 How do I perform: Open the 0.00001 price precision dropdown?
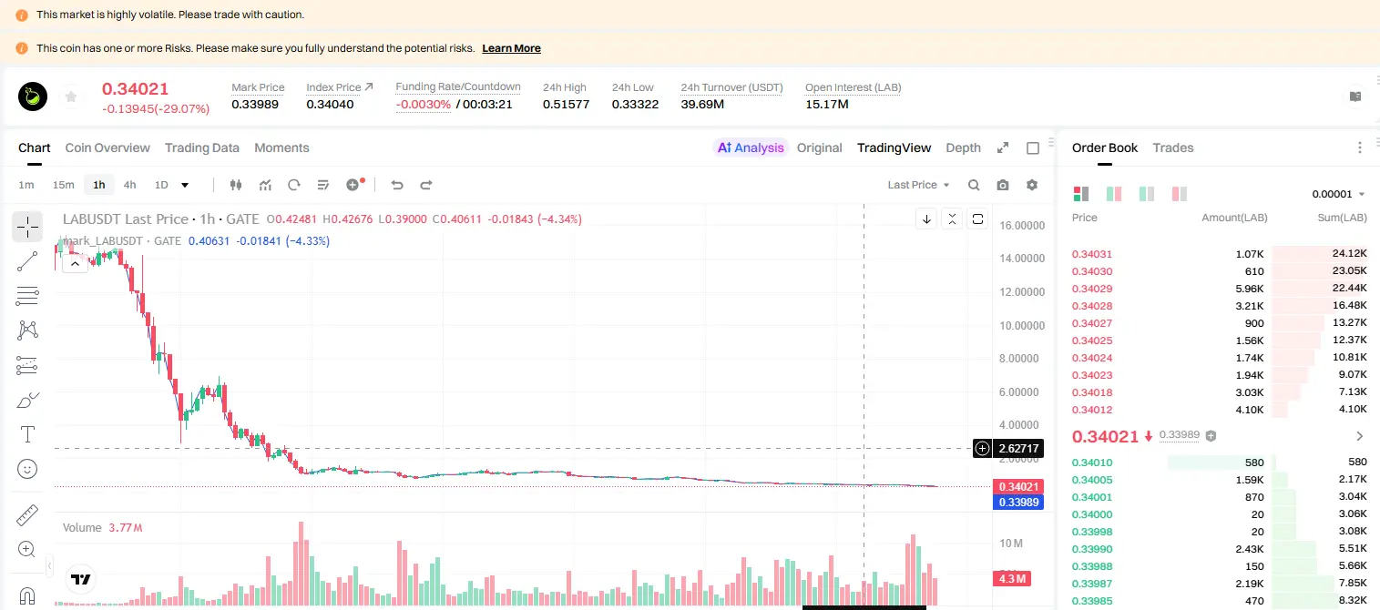pos(1338,194)
